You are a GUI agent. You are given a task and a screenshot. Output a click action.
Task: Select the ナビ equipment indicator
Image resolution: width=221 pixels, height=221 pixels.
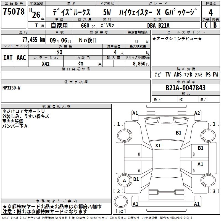coord(158,75)
